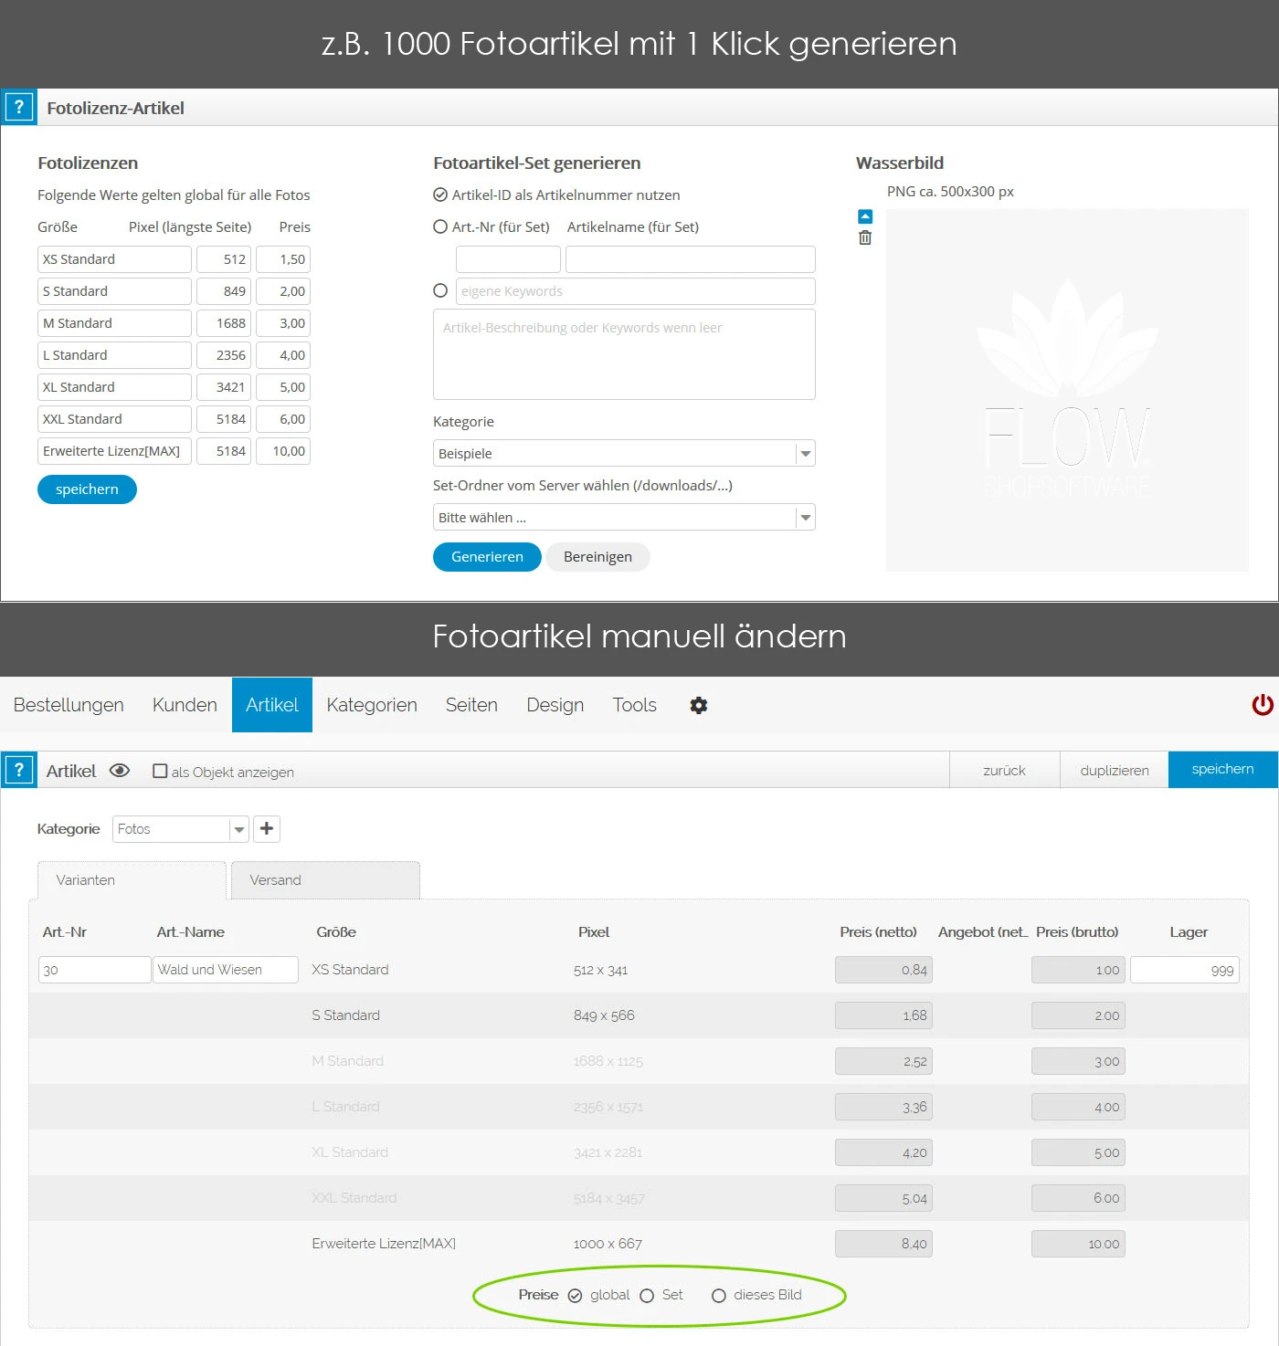The width and height of the screenshot is (1279, 1346).
Task: Save article with top speichern button
Action: pos(1223,770)
